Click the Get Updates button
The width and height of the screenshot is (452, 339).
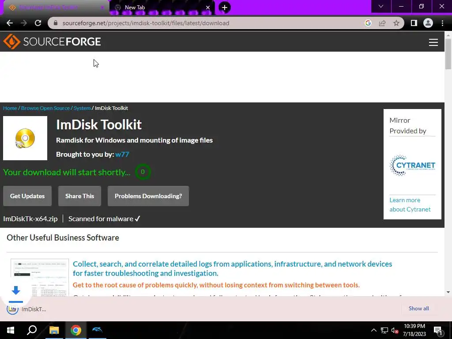tap(27, 196)
